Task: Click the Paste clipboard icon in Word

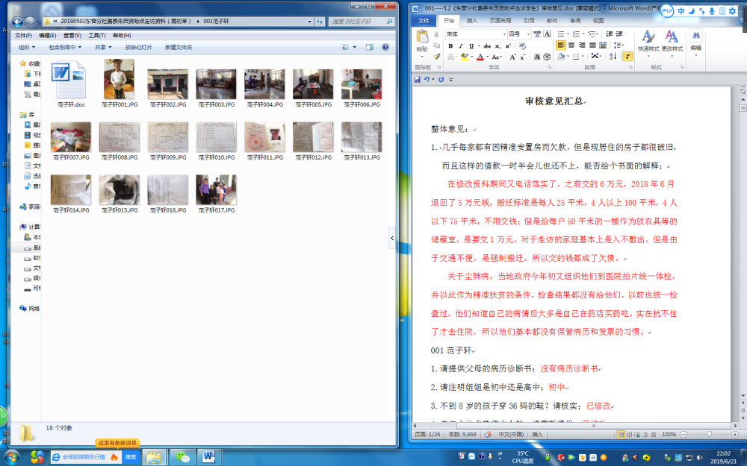Action: 422,36
